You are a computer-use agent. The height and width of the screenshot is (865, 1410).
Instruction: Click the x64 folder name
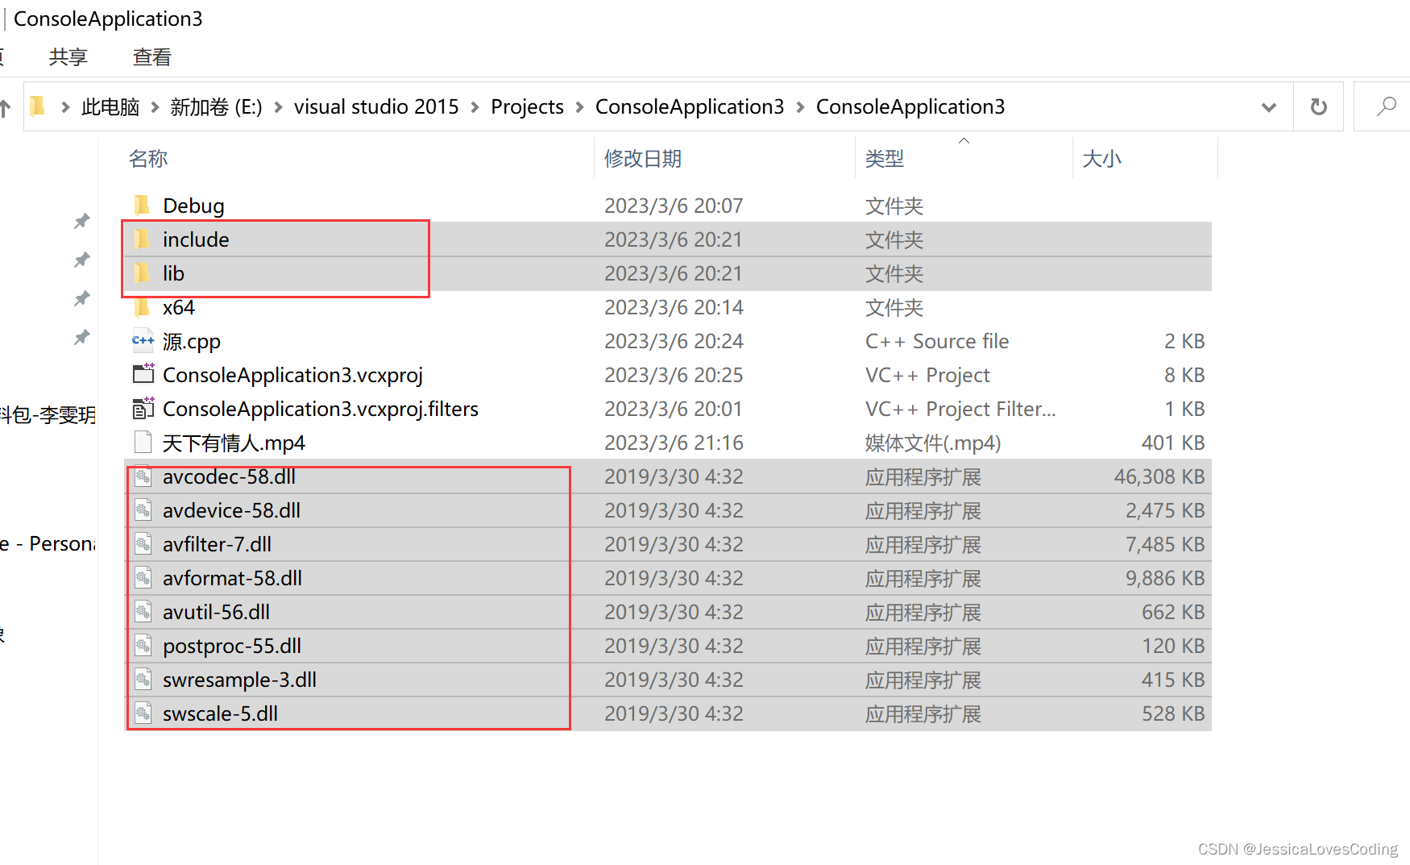tap(179, 307)
